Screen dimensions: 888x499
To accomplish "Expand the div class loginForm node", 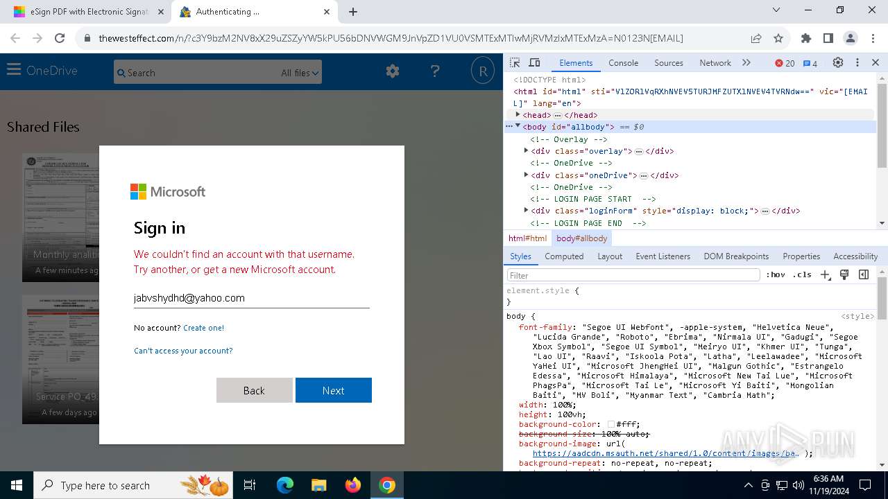I will tap(526, 210).
